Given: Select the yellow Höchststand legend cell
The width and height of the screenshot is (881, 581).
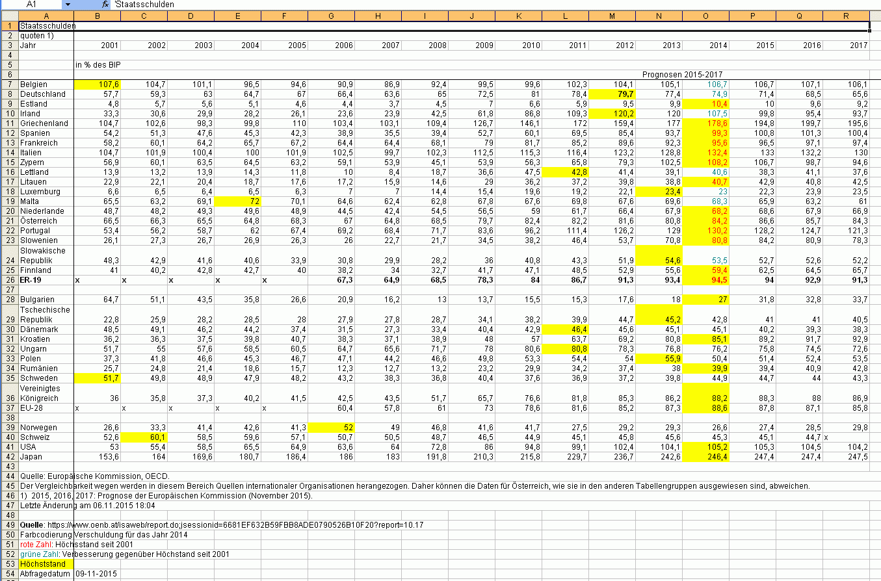Looking at the screenshot, I should point(46,564).
